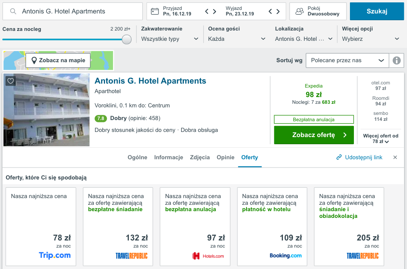Click the green Zobacz ofertę button
The width and height of the screenshot is (407, 269).
tap(314, 135)
